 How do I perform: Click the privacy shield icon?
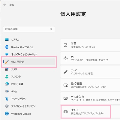[x=7, y=106]
